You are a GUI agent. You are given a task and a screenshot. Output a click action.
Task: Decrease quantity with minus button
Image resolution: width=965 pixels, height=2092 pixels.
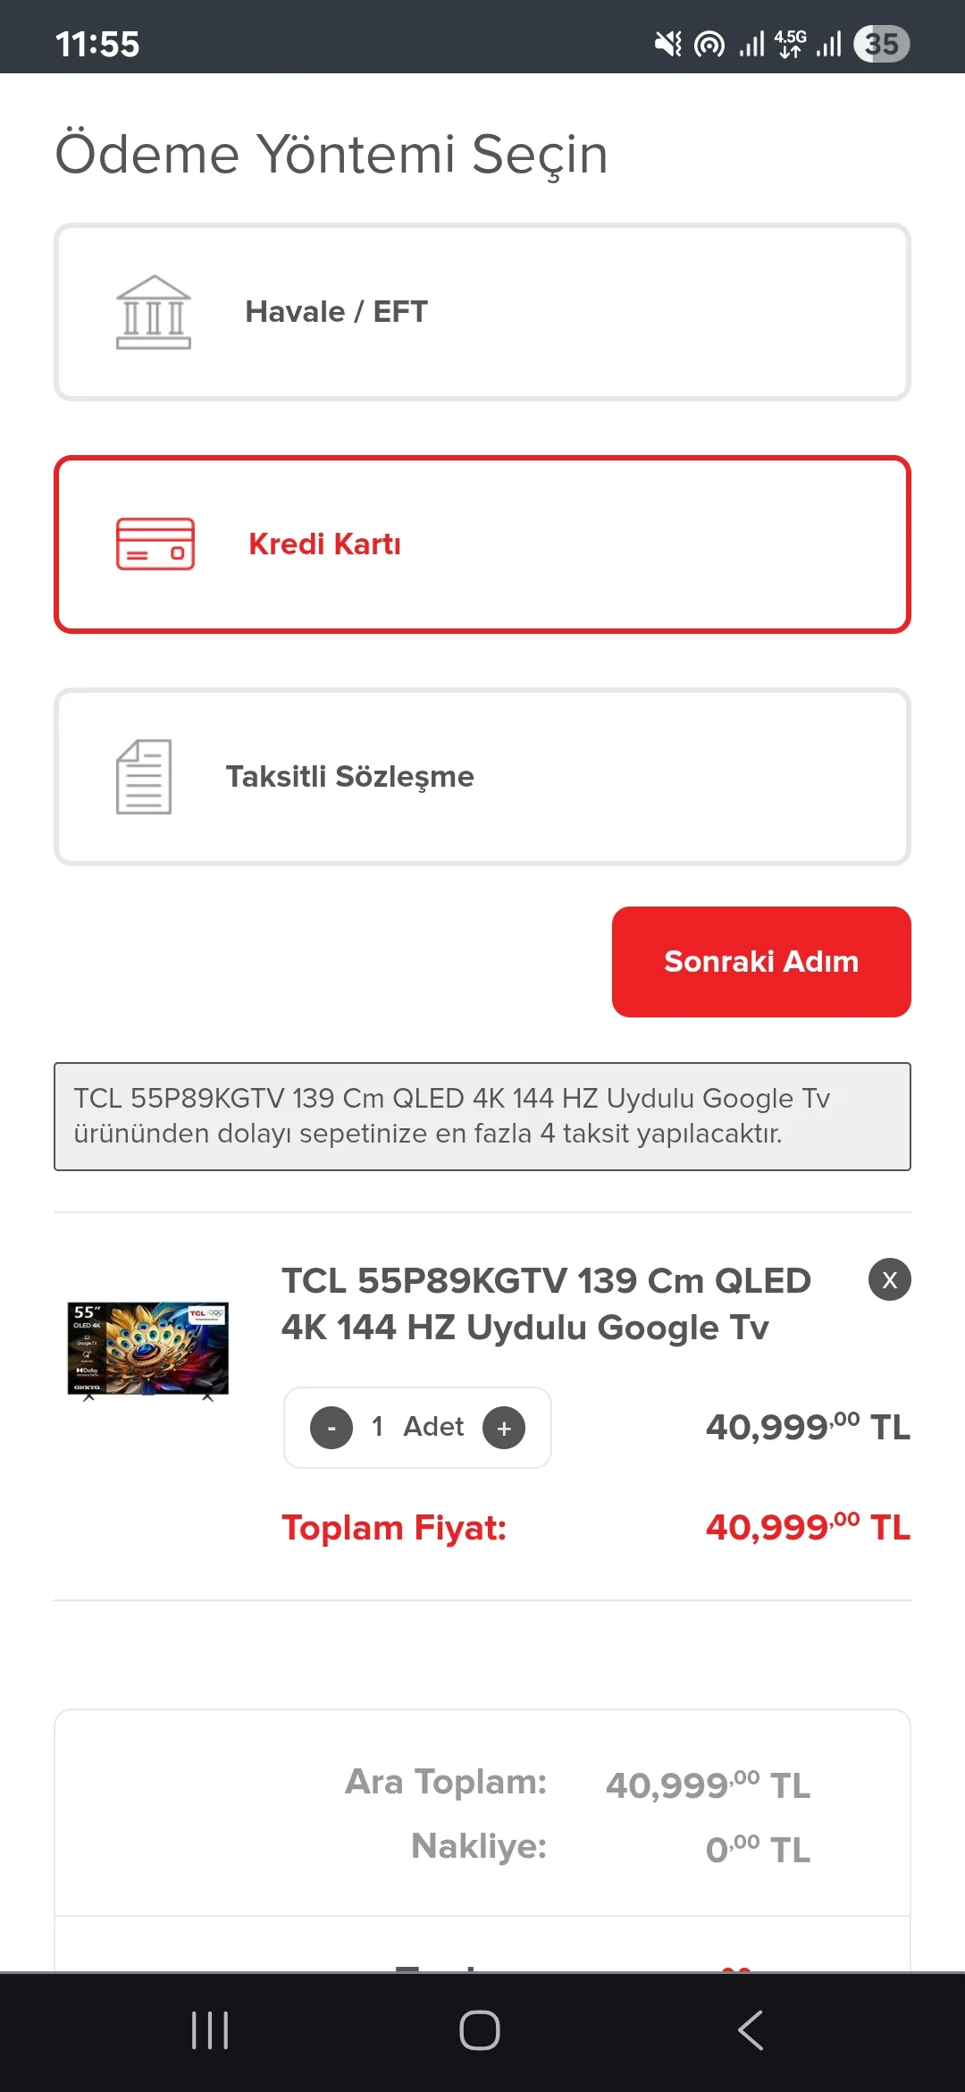[x=331, y=1428]
